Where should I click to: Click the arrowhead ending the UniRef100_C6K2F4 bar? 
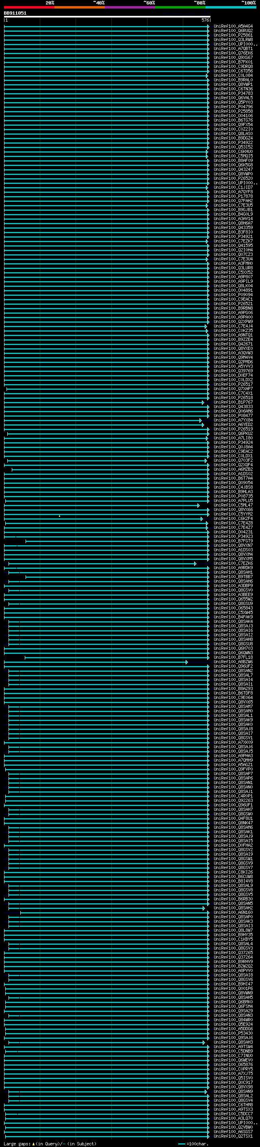click(x=201, y=519)
